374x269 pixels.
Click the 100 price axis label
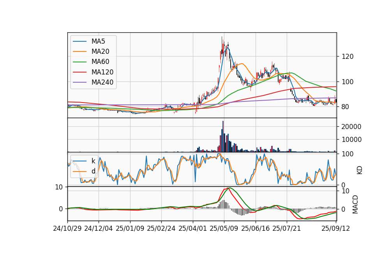coord(347,82)
